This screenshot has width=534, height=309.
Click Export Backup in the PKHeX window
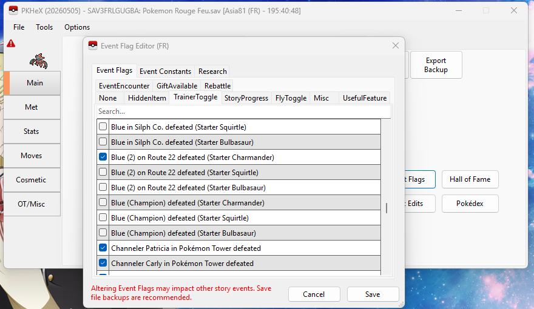pyautogui.click(x=436, y=65)
